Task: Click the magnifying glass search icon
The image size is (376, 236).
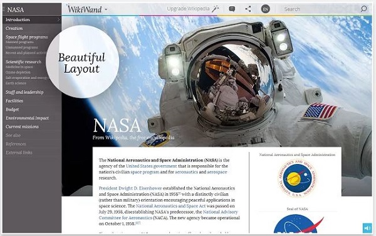Action: [363, 9]
